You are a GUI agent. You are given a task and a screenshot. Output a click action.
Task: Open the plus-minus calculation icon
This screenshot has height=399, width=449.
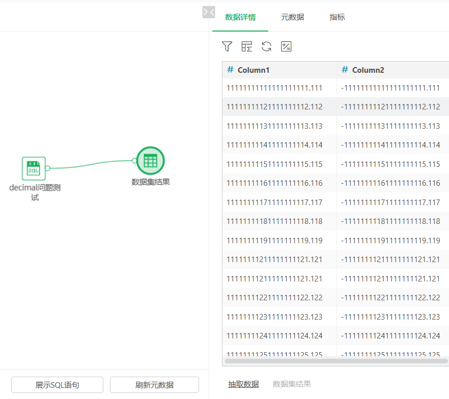[x=286, y=46]
